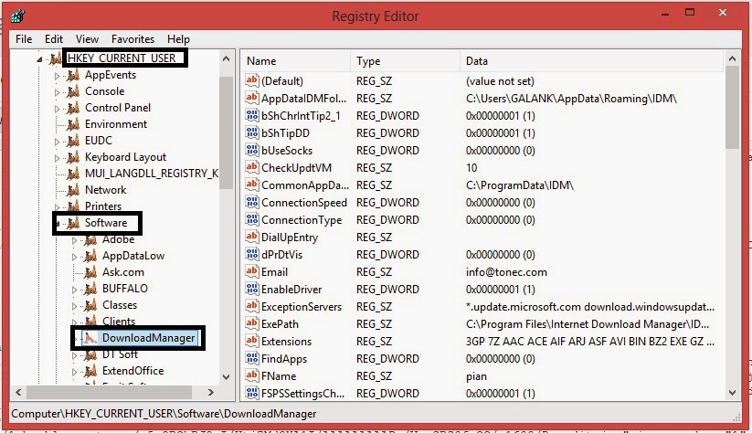Select the ExceptionServers value name
Screen dimensions: 752x433
(302, 306)
